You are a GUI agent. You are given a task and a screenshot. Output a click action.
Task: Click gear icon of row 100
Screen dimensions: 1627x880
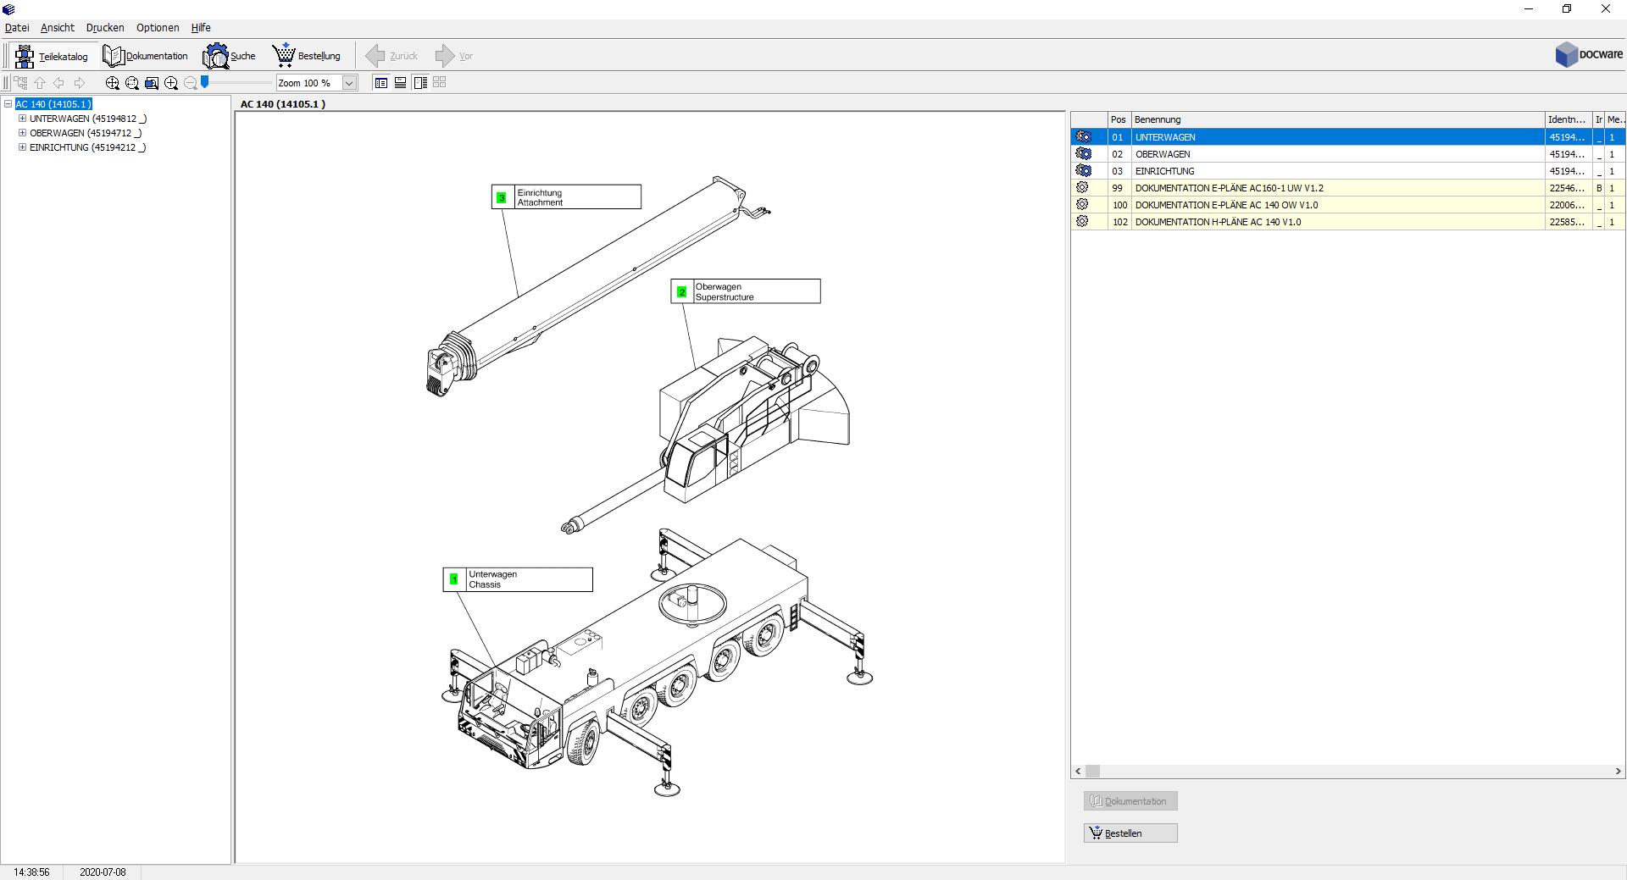[x=1082, y=204]
